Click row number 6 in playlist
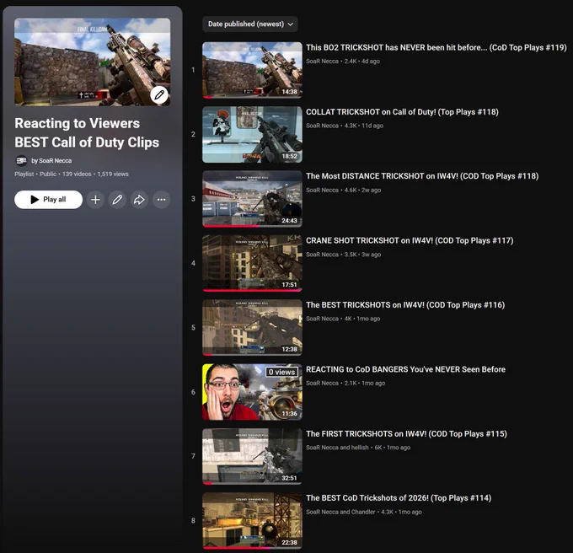The height and width of the screenshot is (553, 573). coord(193,392)
